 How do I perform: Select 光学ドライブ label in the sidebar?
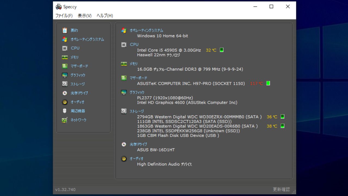[x=79, y=93]
